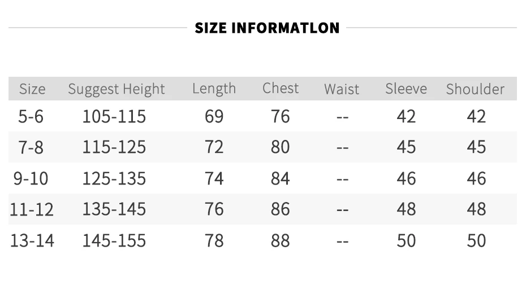Click length value 72
The width and height of the screenshot is (526, 281).
[x=214, y=147]
